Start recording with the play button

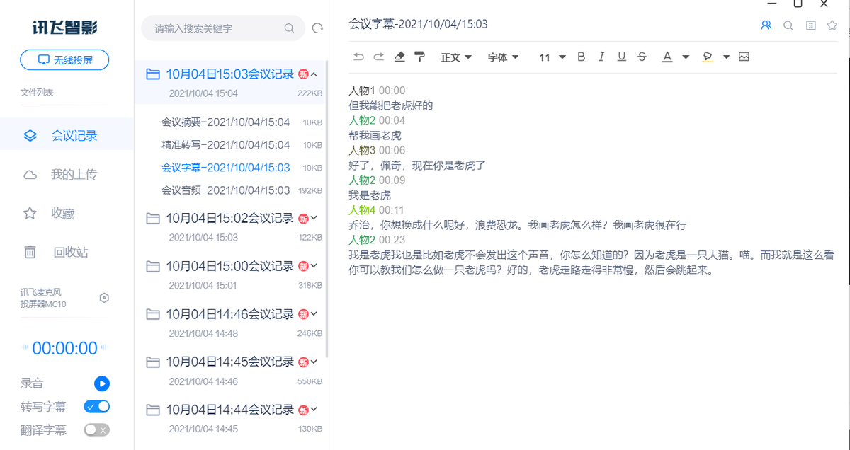(102, 383)
